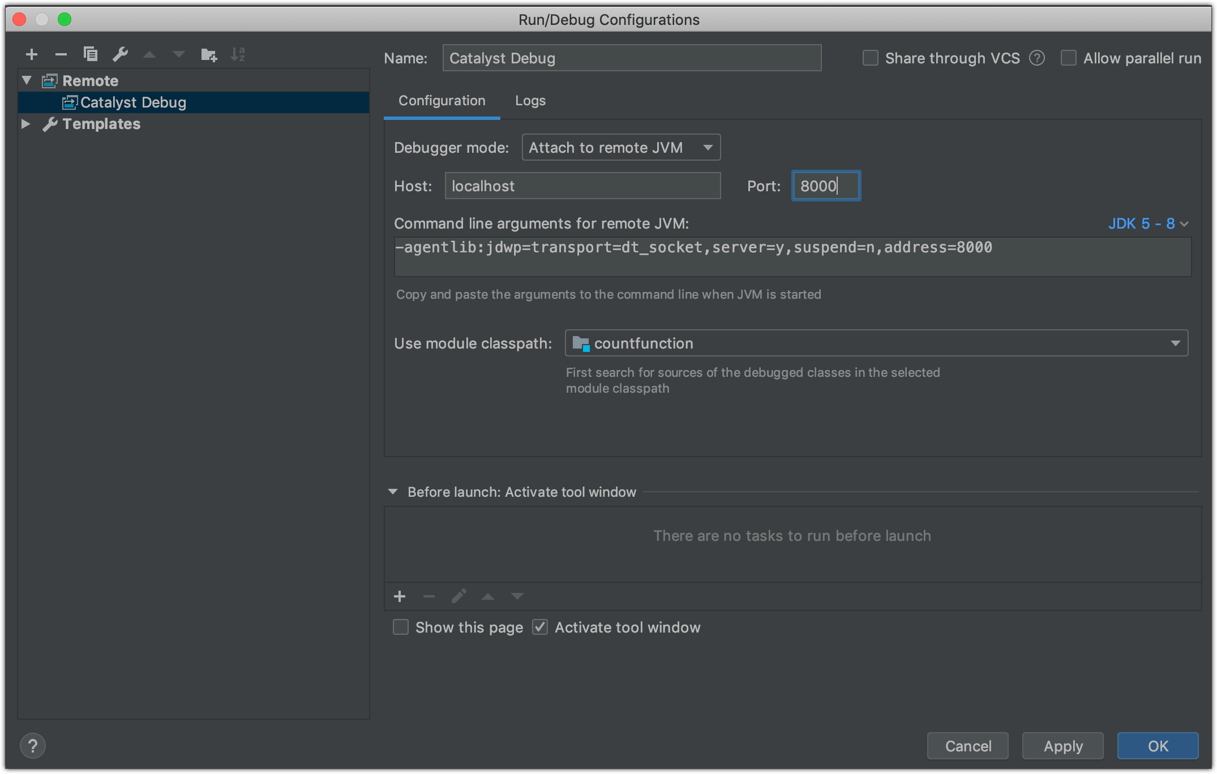Sort configurations alphabetically
1217x774 pixels.
[x=238, y=54]
